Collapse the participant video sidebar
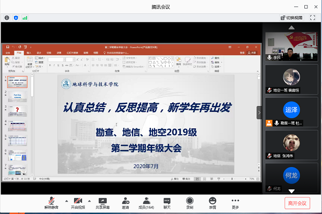322x214 pixels. (x=259, y=112)
